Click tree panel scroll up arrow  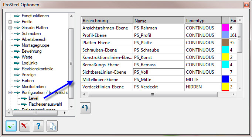click(71, 16)
